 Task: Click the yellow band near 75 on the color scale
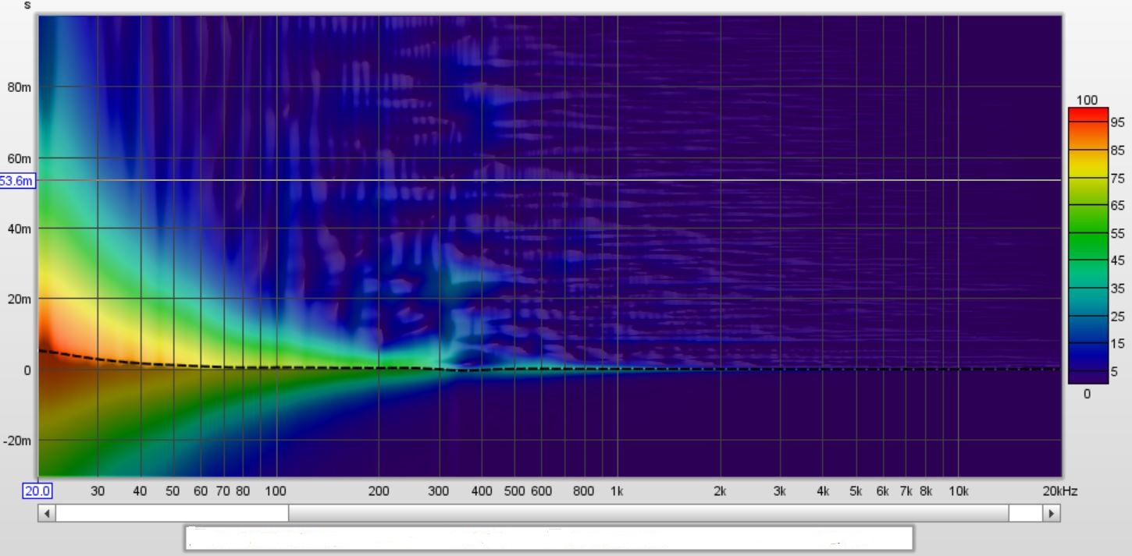tap(1088, 179)
